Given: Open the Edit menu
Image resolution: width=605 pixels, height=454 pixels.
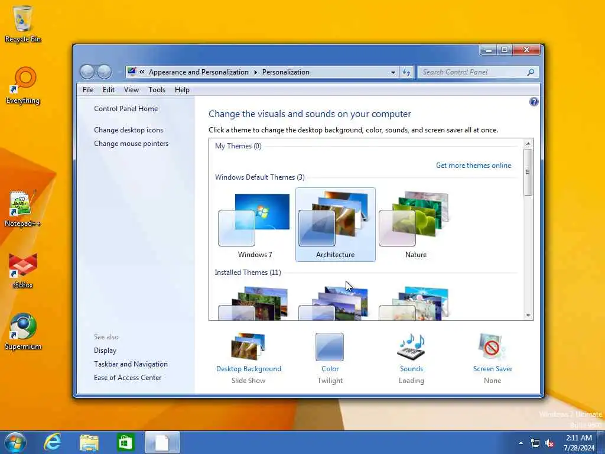Looking at the screenshot, I should [109, 90].
